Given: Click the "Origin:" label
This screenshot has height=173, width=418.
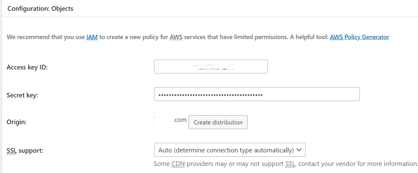Looking at the screenshot, I should pyautogui.click(x=18, y=122).
